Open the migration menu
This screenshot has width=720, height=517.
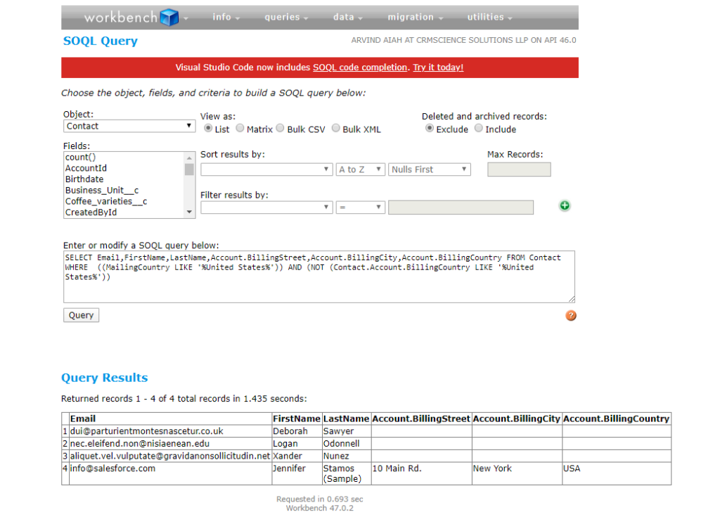pos(415,18)
